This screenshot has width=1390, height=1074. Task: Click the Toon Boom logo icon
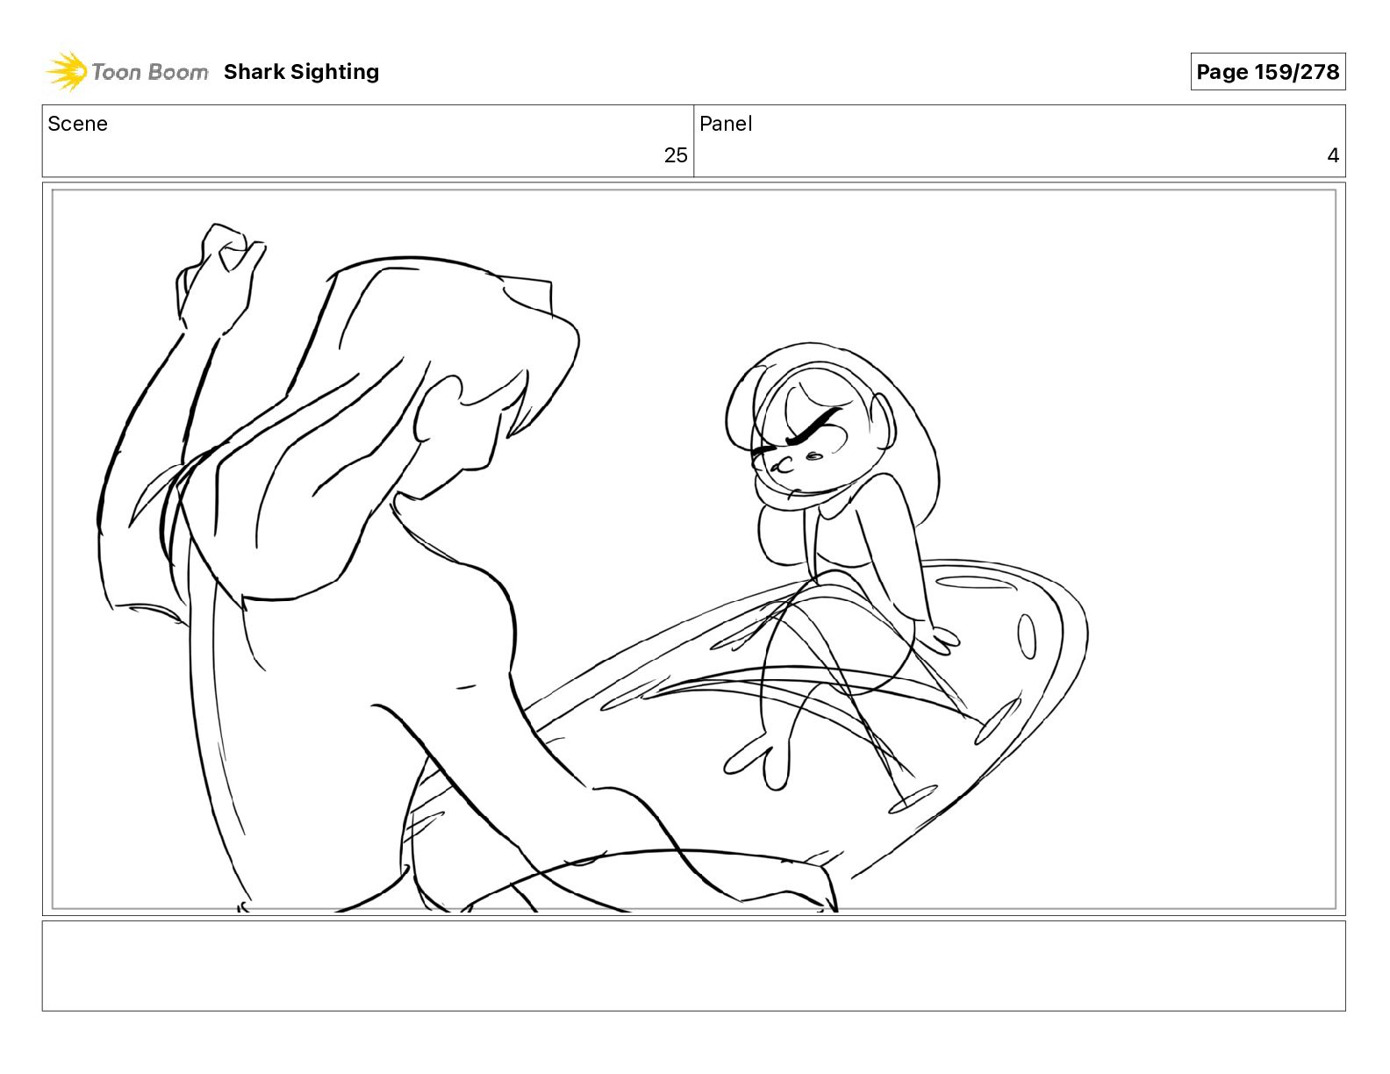click(67, 71)
